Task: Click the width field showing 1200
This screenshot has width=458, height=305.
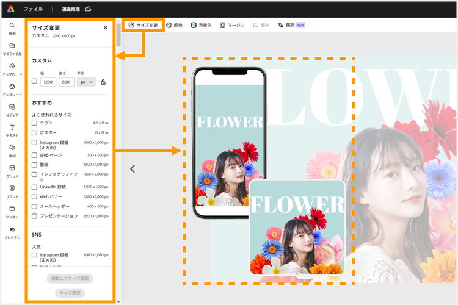Action: coord(48,82)
